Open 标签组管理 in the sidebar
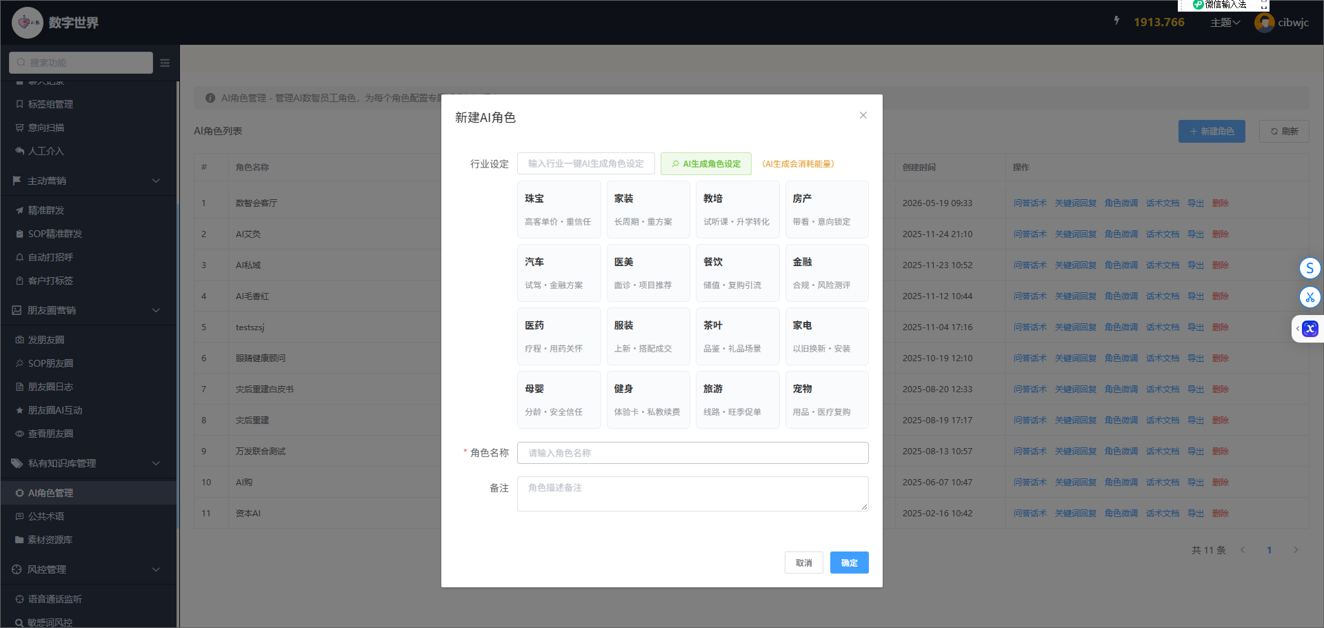Image resolution: width=1324 pixels, height=628 pixels. (x=88, y=104)
